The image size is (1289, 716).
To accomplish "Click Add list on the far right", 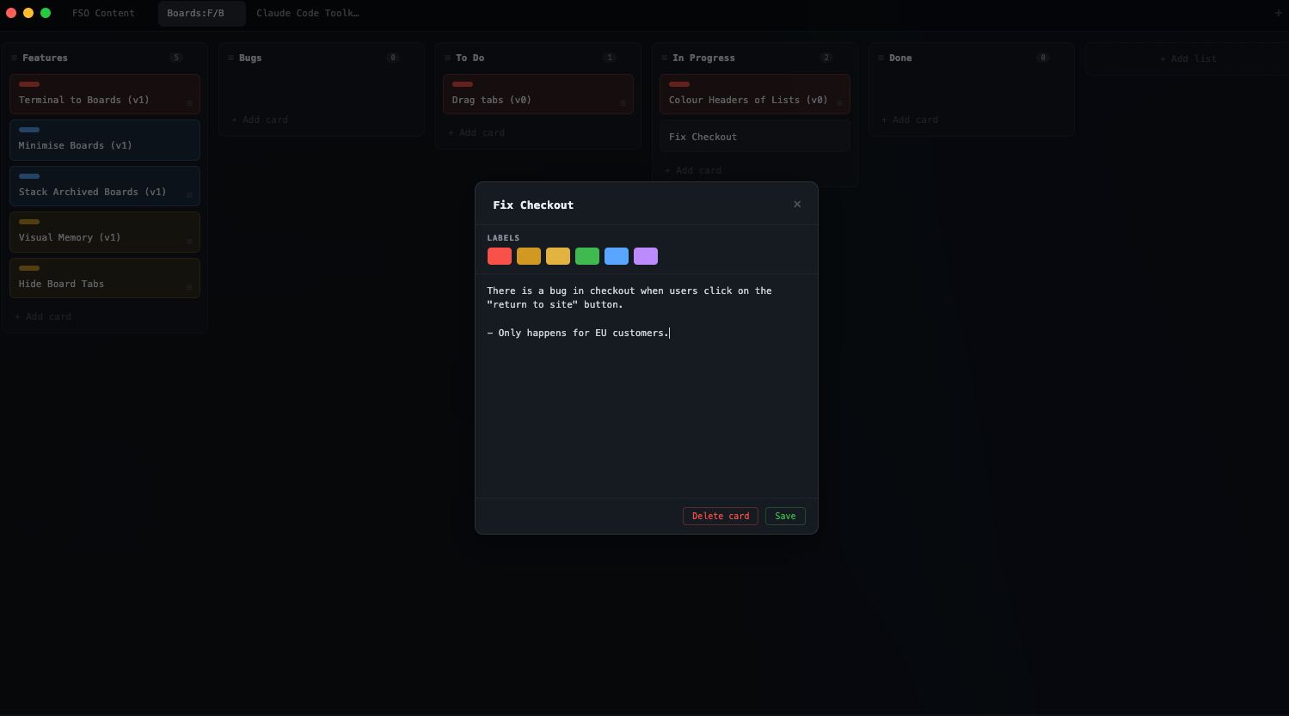I will [x=1188, y=58].
